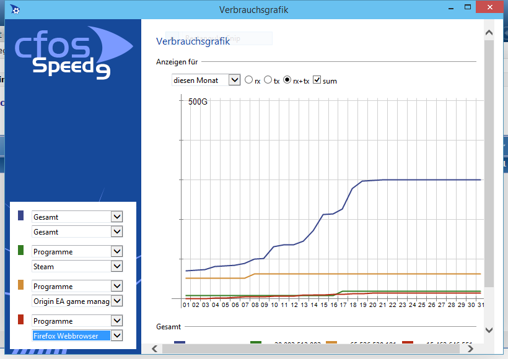
Task: Click the green color swatch for Steam
Action: pyautogui.click(x=20, y=250)
